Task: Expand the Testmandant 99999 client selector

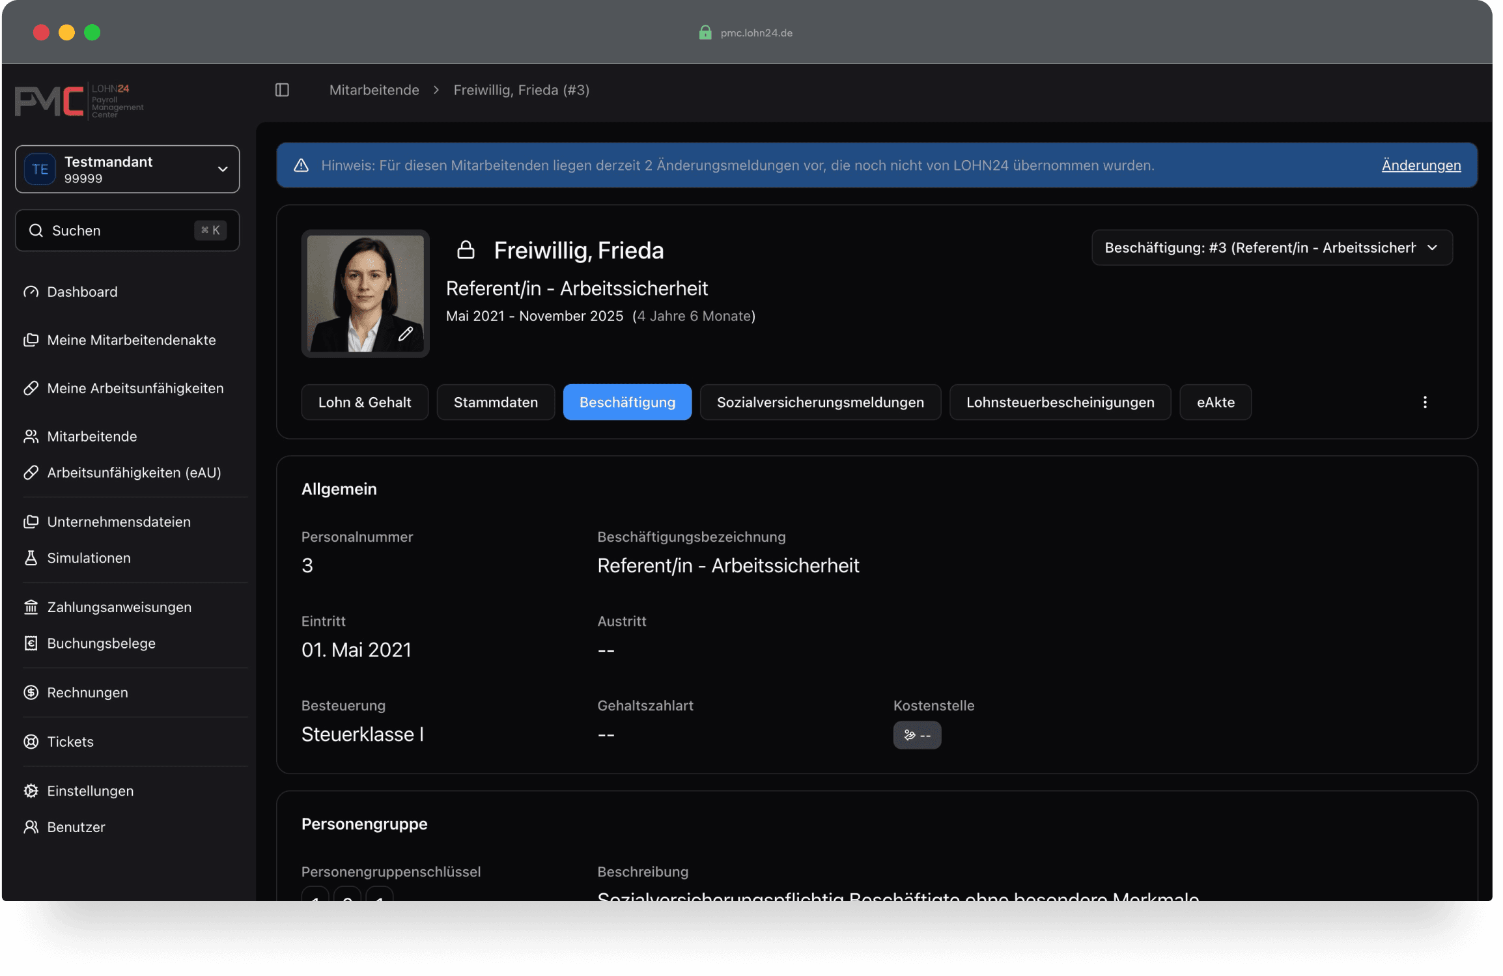Action: (128, 169)
